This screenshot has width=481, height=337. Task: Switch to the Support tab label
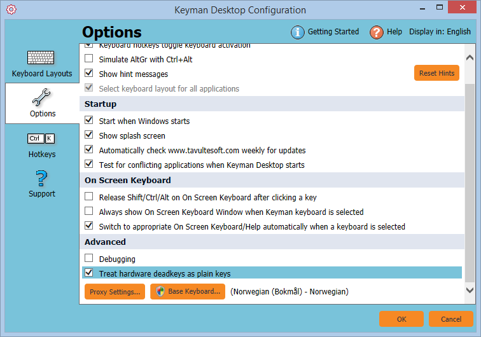[x=42, y=194]
